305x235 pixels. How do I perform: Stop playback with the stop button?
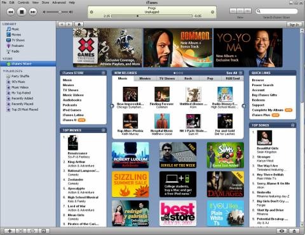[22, 12]
